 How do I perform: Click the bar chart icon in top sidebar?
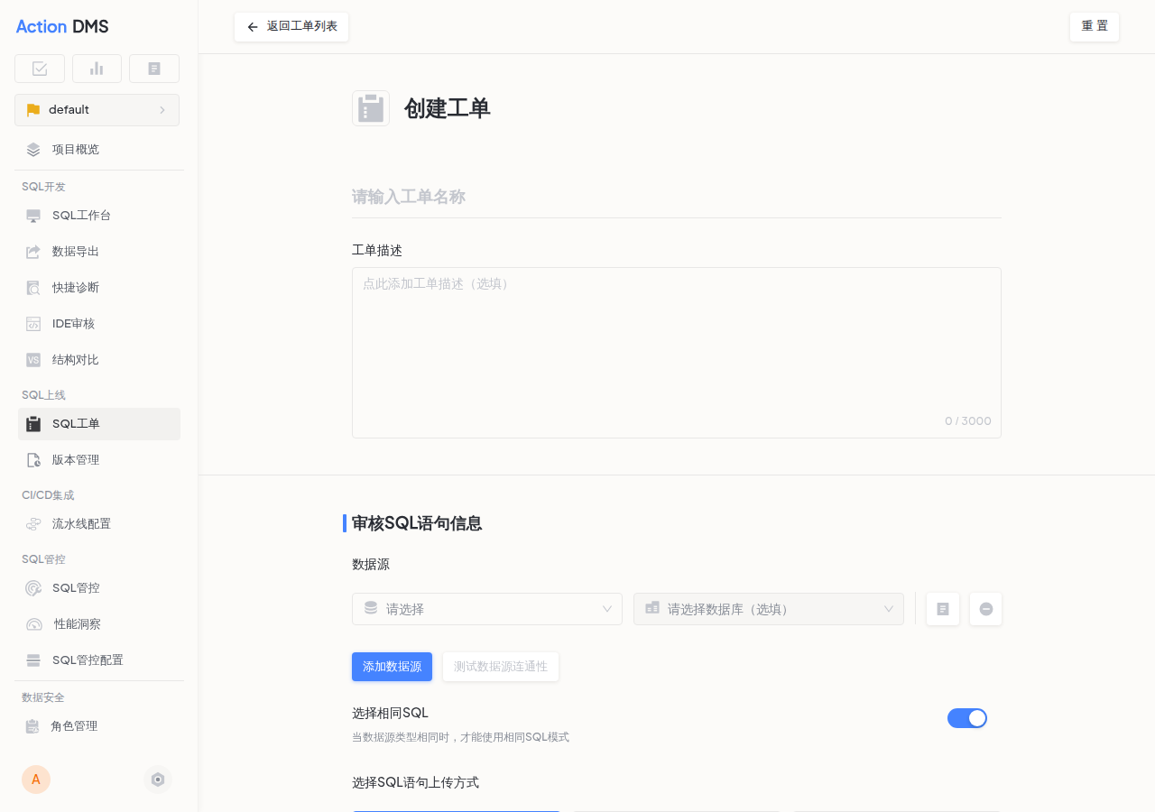pyautogui.click(x=97, y=68)
